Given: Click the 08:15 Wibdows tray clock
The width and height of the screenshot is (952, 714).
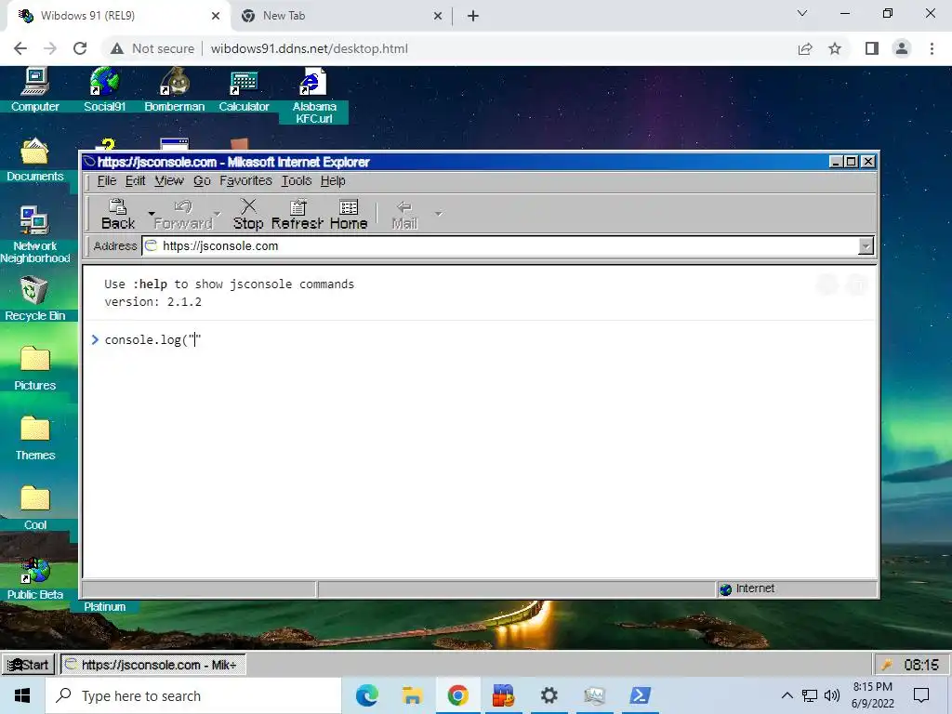Looking at the screenshot, I should click(920, 665).
